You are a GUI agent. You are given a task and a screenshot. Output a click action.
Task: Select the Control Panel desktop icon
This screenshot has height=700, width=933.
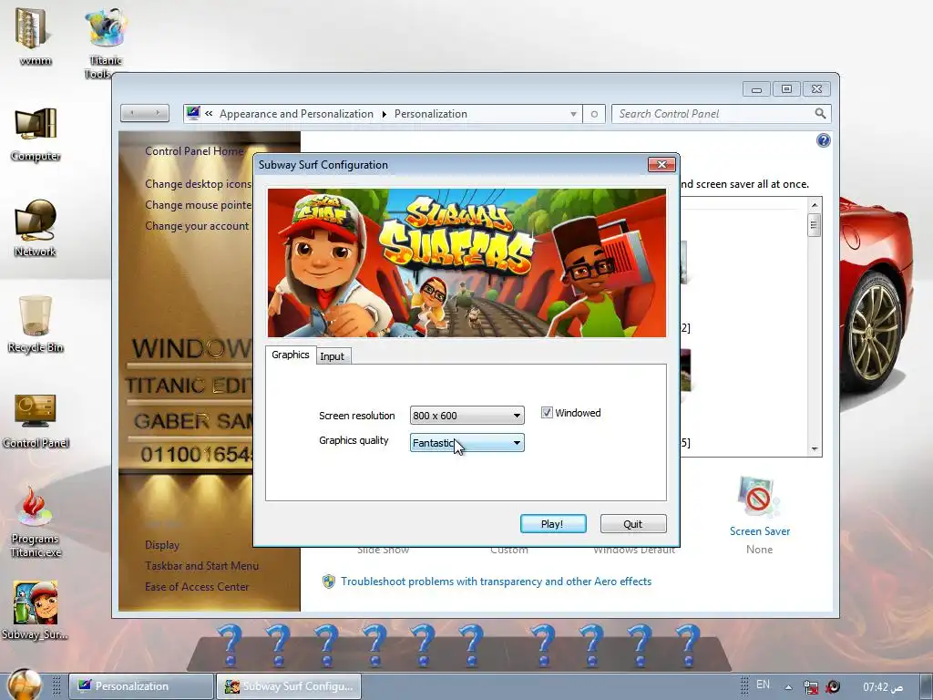coord(36,420)
